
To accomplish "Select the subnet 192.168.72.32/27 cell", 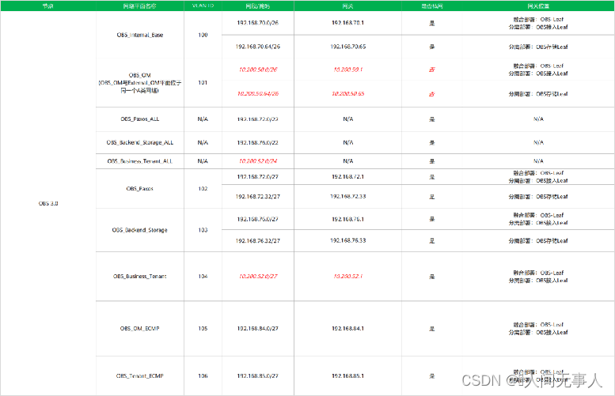I will tap(258, 197).
